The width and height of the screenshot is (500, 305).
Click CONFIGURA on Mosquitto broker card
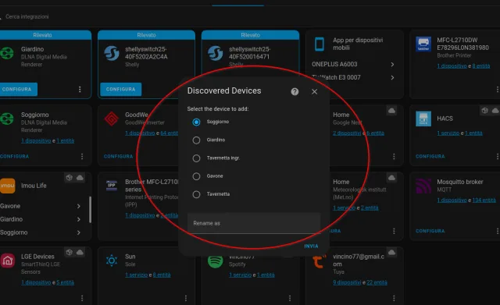[x=430, y=231]
